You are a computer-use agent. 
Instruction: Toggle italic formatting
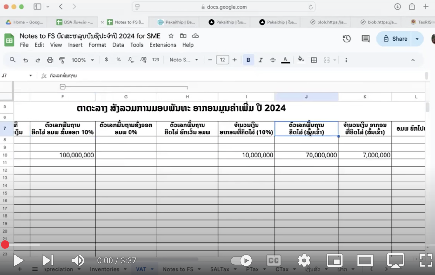[261, 60]
